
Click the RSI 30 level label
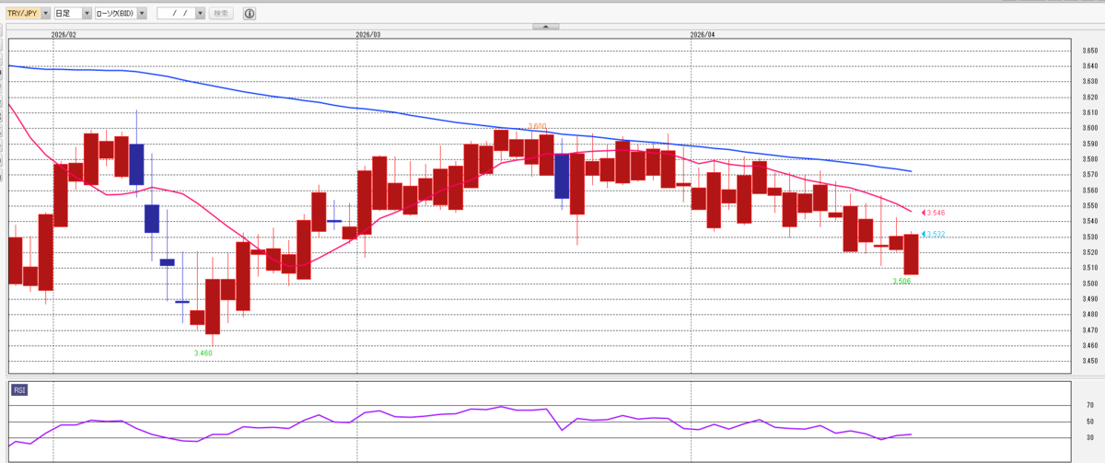coord(1089,437)
